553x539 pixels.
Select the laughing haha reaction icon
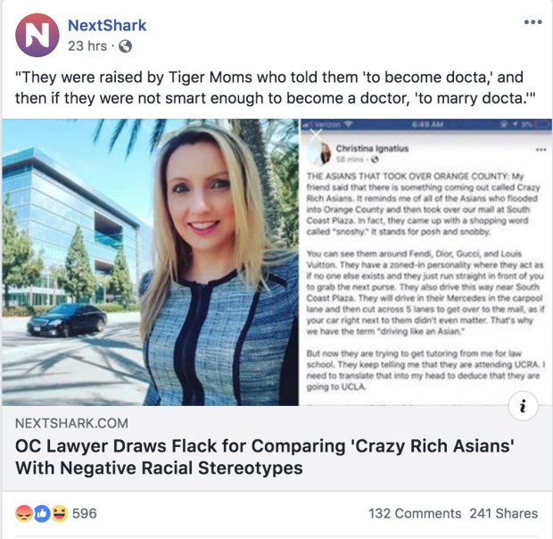point(58,514)
